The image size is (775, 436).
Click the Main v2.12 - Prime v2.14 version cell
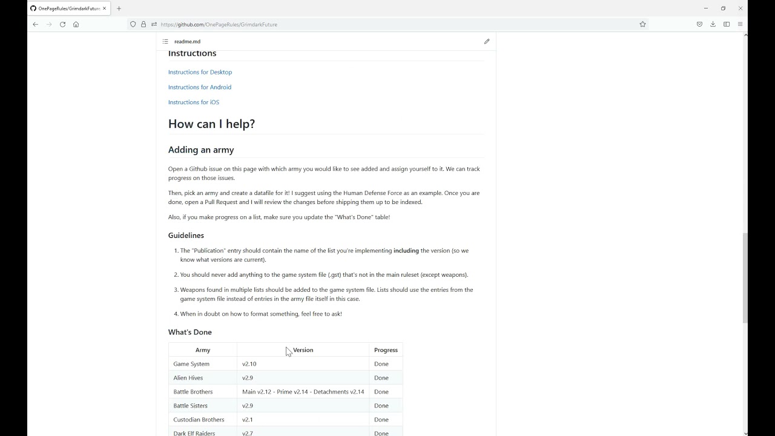(x=303, y=392)
